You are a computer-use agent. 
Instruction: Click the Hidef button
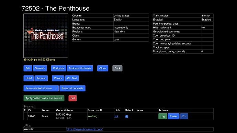[29, 78]
